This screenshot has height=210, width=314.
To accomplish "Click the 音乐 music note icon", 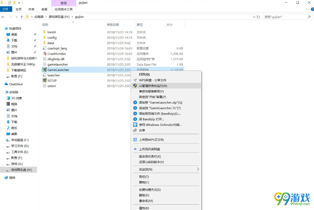I will pos(8,128).
